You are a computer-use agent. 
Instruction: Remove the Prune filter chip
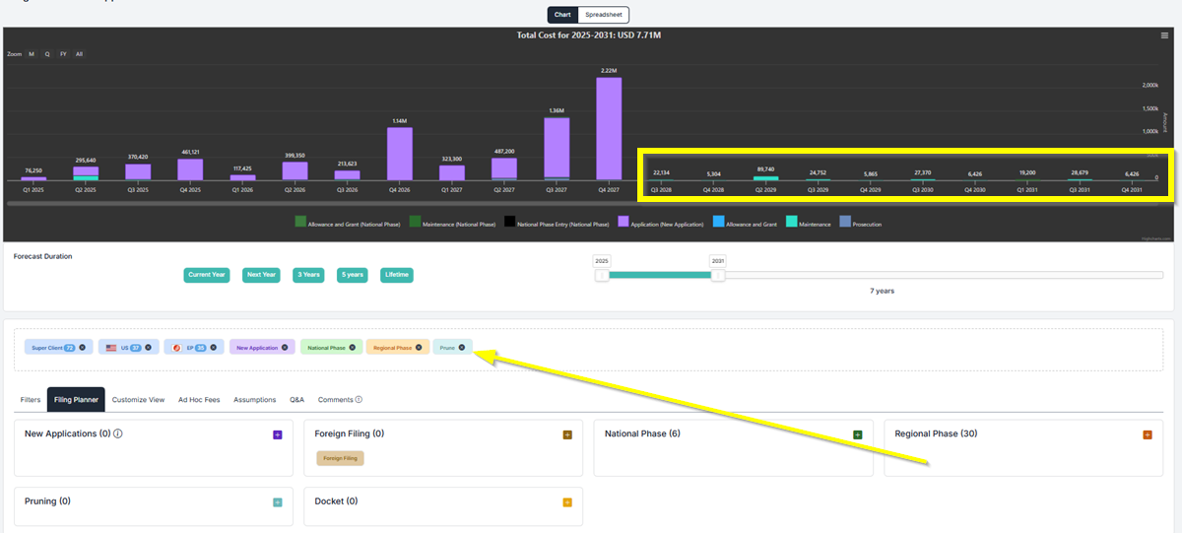coord(462,347)
